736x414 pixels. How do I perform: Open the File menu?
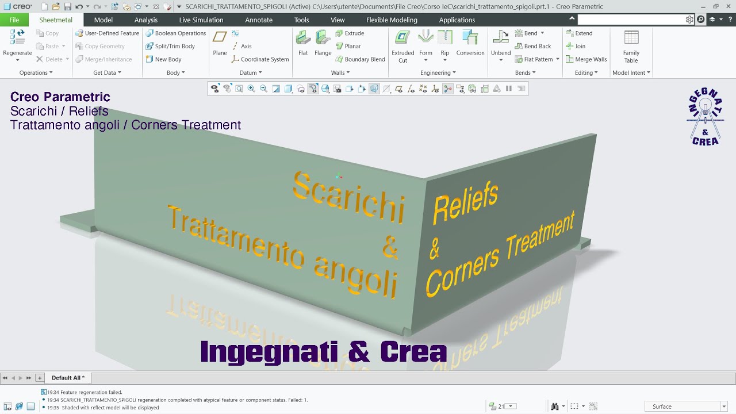(x=14, y=20)
